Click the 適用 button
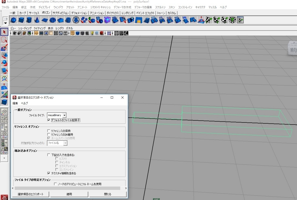297x200 pixels. pyautogui.click(x=69, y=194)
